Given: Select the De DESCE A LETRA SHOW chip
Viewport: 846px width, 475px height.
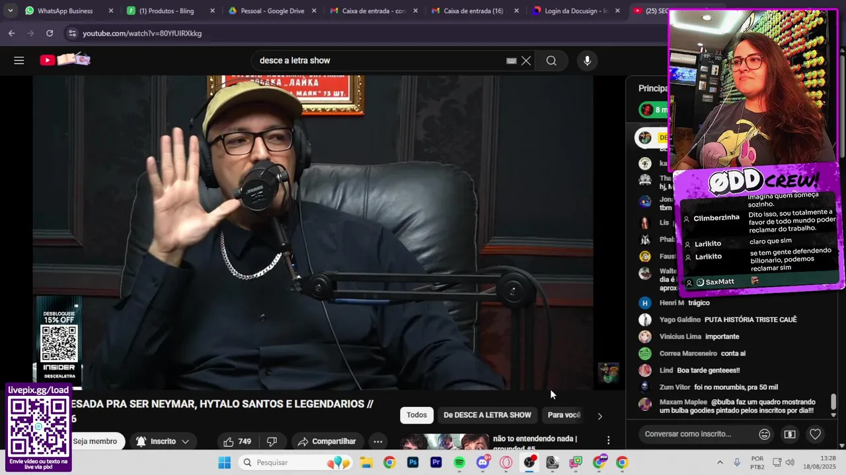Looking at the screenshot, I should click(x=487, y=415).
